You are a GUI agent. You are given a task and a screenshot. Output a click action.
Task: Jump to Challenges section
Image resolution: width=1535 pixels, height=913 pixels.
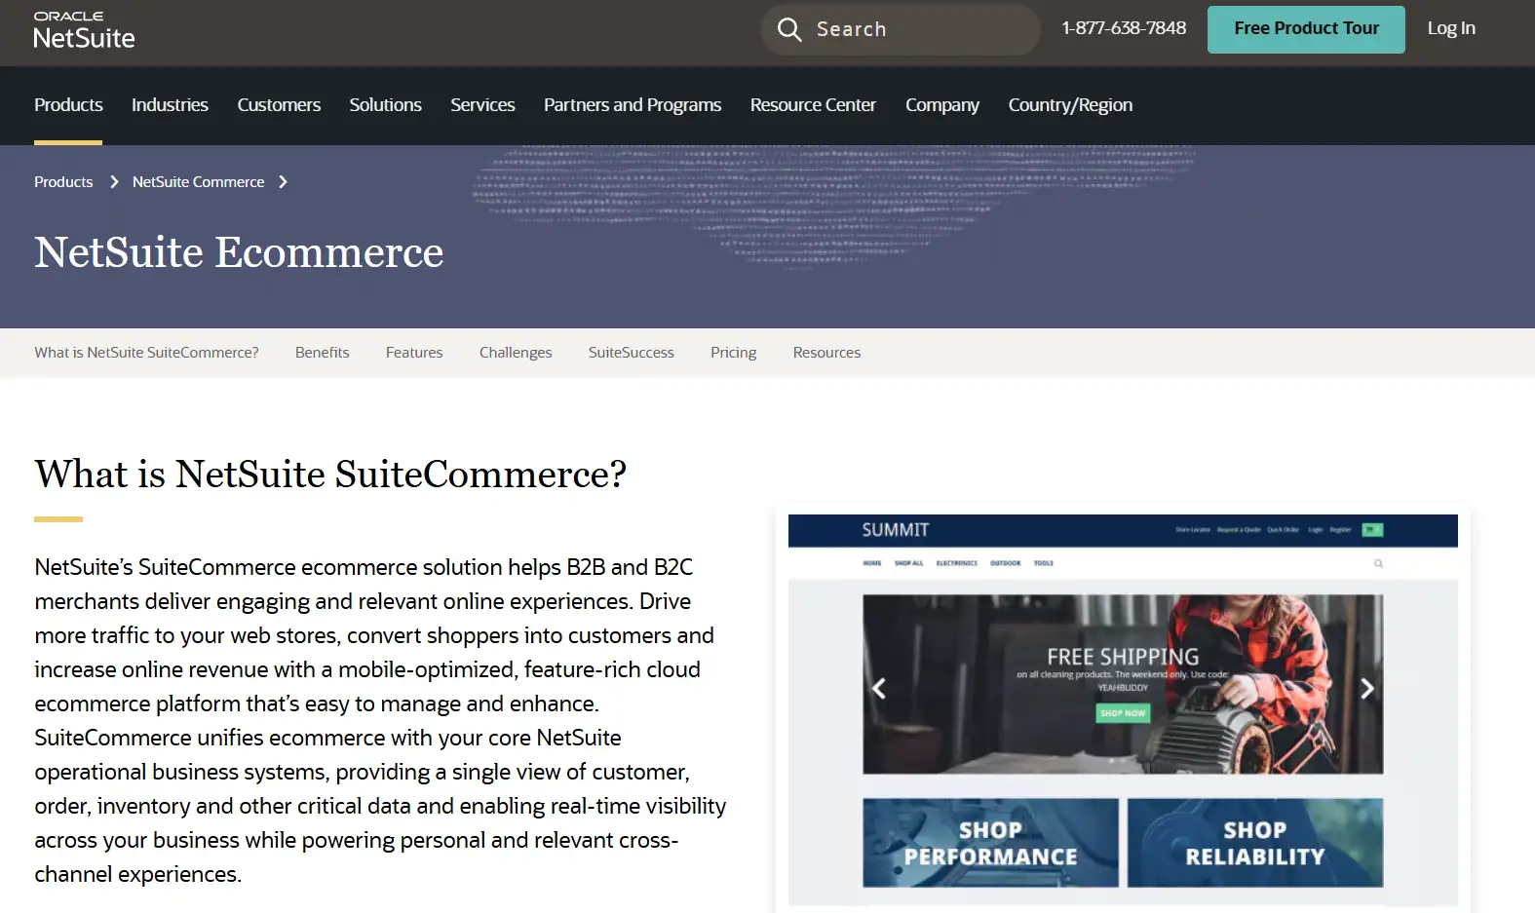516,353
